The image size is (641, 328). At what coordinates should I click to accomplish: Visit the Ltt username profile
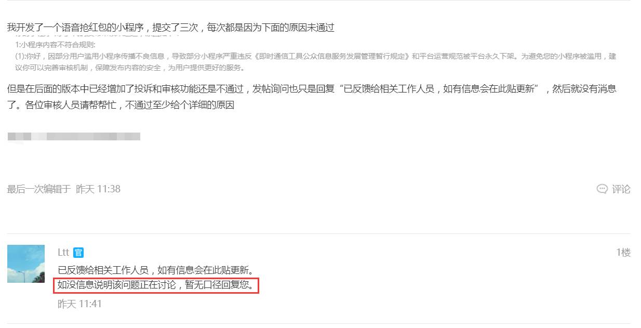pyautogui.click(x=63, y=253)
